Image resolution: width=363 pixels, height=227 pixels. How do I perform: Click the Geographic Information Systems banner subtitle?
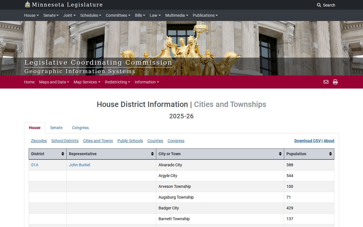click(80, 72)
